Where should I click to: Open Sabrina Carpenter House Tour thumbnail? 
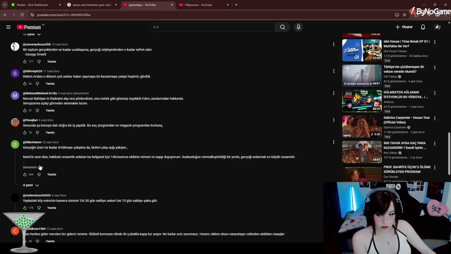click(x=362, y=126)
